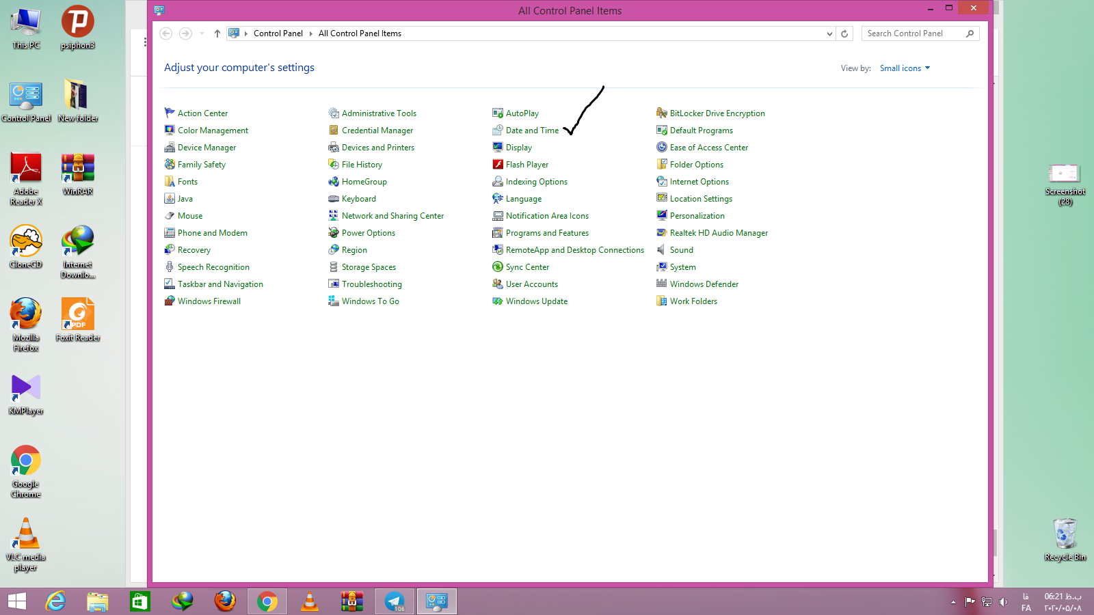Viewport: 1094px width, 615px height.
Task: Click the taskbar clock and date
Action: click(x=1063, y=602)
